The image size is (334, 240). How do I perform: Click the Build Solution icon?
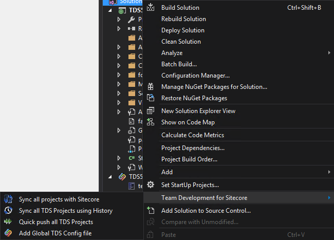(151, 7)
